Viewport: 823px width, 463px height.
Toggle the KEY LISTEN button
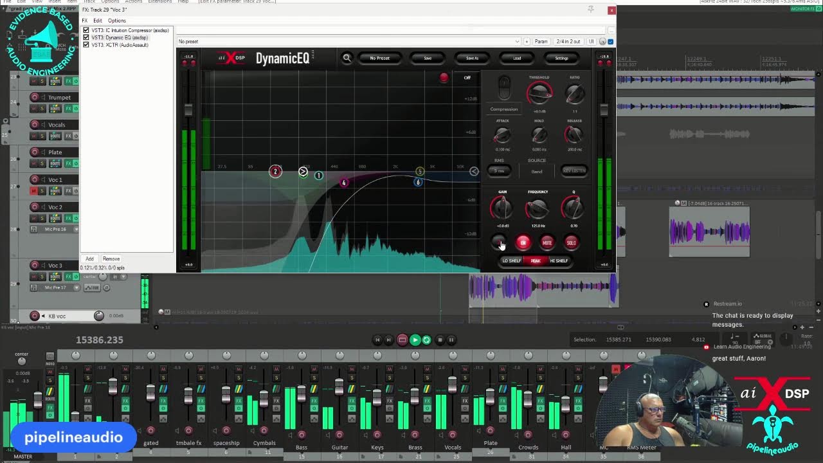pos(574,170)
